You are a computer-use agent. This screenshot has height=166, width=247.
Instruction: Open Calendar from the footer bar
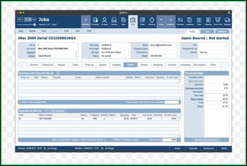[193, 148]
